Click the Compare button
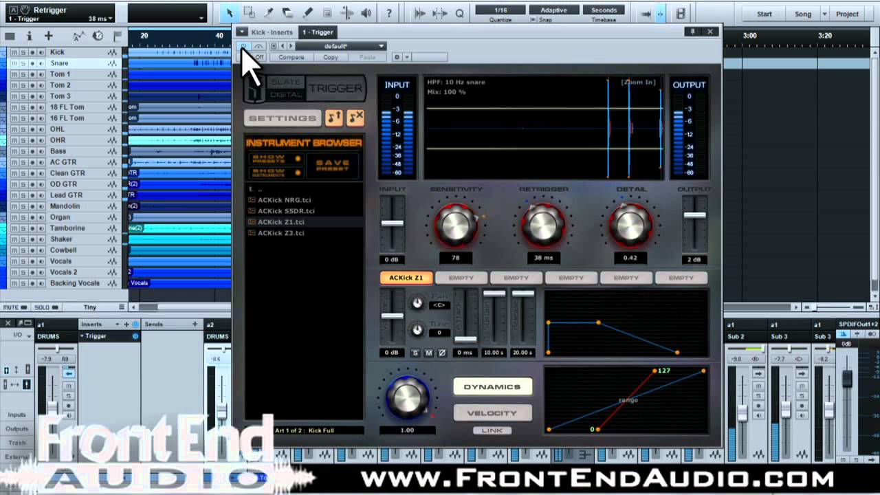880x495 pixels. [x=291, y=57]
